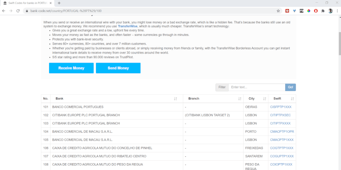Click the Receive Money button

point(71,68)
